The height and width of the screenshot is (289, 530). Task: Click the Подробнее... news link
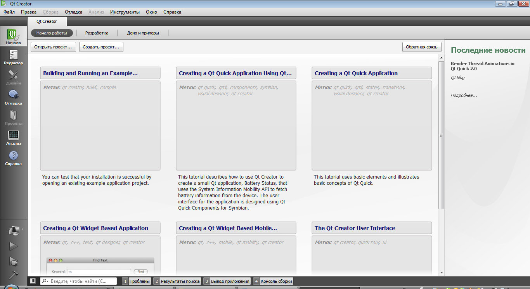coord(464,95)
